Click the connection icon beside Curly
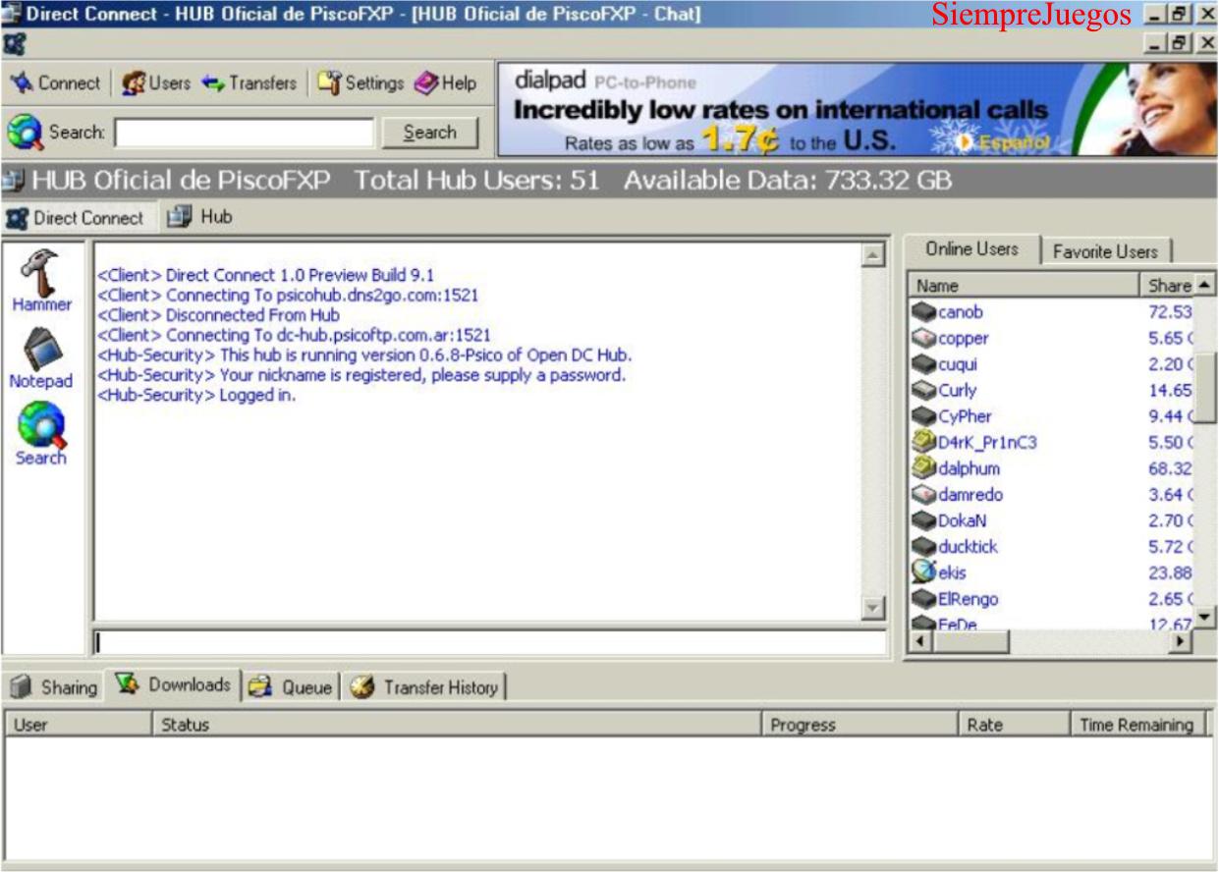 pyautogui.click(x=923, y=391)
